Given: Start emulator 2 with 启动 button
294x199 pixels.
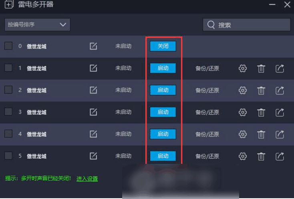Looking at the screenshot, I should pyautogui.click(x=163, y=90).
